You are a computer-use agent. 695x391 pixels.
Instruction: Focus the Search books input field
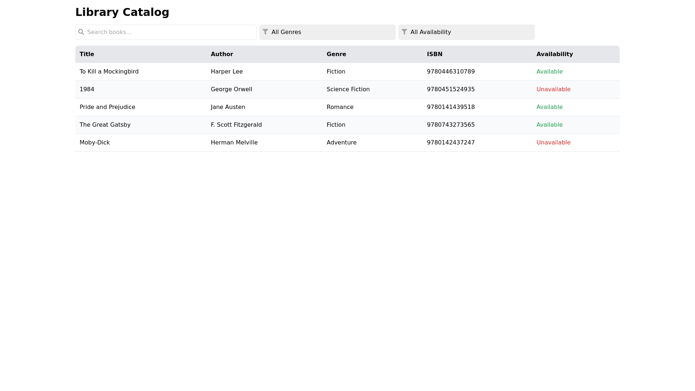point(170,32)
